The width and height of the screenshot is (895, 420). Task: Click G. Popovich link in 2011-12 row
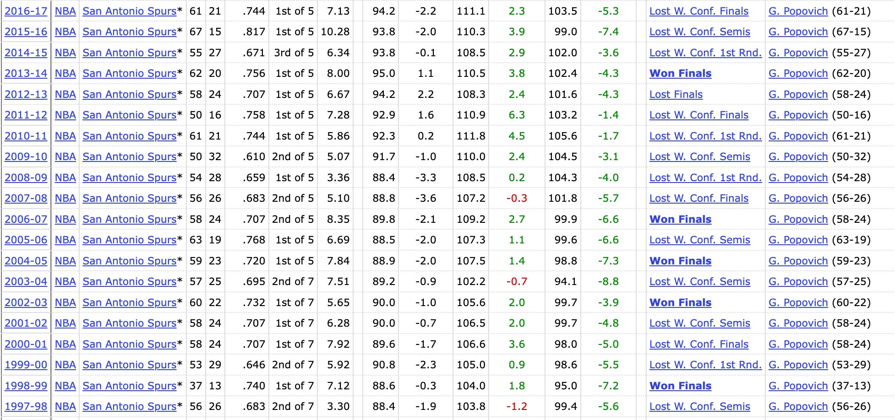(798, 115)
